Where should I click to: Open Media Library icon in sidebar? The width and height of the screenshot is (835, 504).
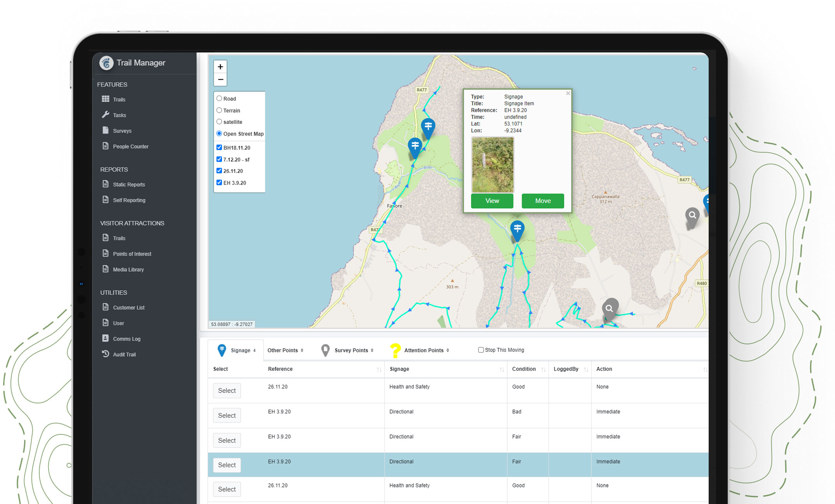[105, 269]
